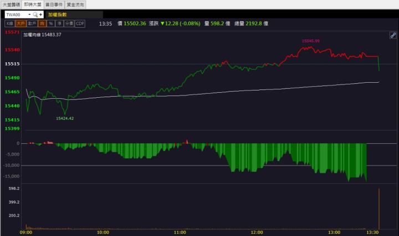Toggle the 均 average line button
The width and height of the screenshot is (399, 236).
(42, 24)
